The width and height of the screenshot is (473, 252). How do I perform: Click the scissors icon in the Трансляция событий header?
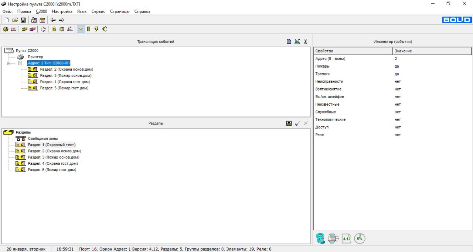click(306, 41)
